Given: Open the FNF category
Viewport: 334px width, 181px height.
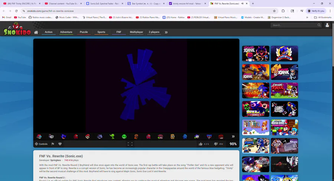Looking at the screenshot, I should (x=119, y=32).
